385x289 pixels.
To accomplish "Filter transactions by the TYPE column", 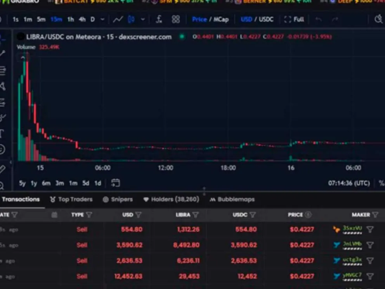I will coord(89,215).
